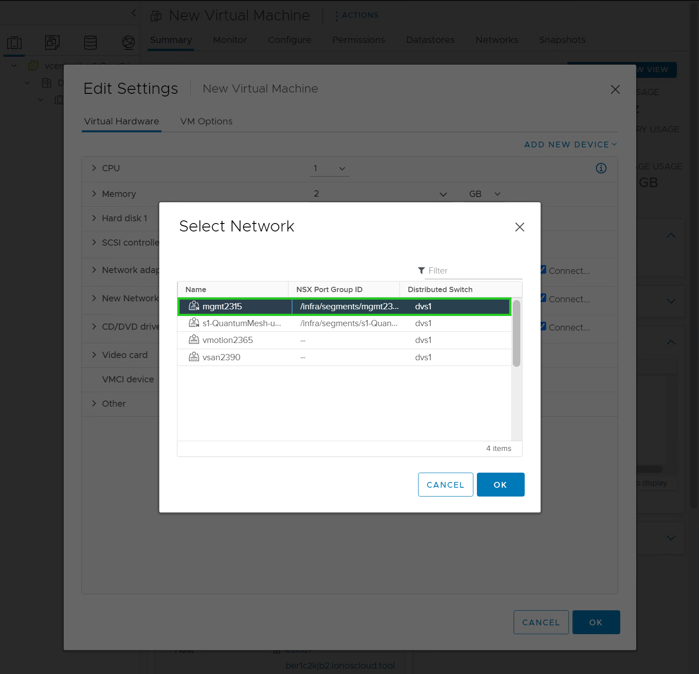This screenshot has width=699, height=674.
Task: Select the mgmt2315 network row
Action: pyautogui.click(x=344, y=306)
